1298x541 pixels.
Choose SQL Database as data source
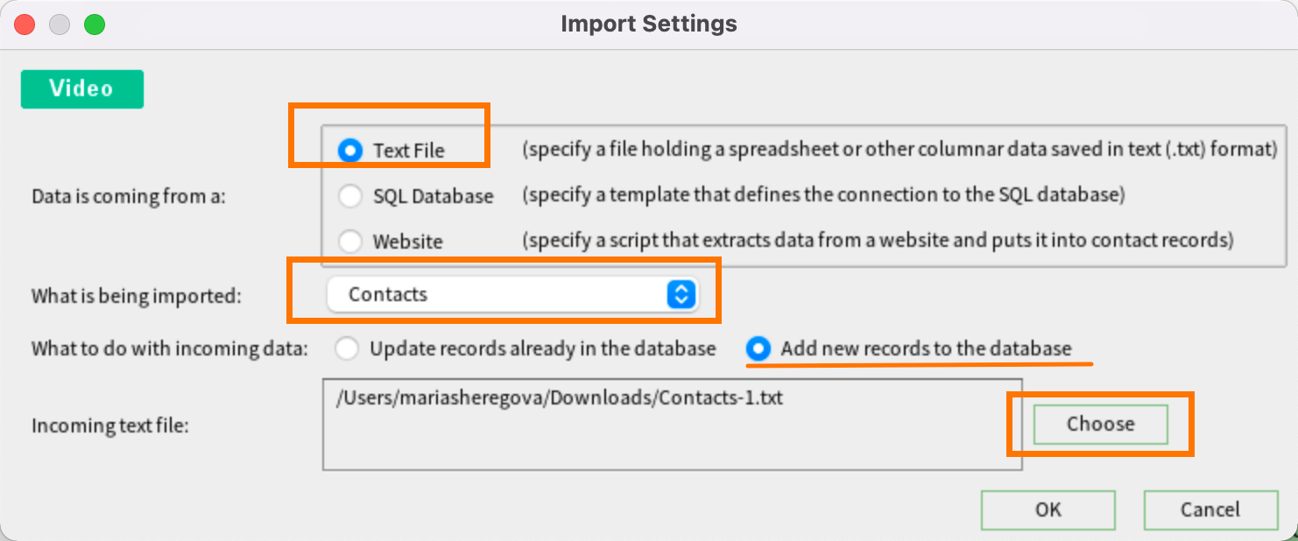click(350, 196)
